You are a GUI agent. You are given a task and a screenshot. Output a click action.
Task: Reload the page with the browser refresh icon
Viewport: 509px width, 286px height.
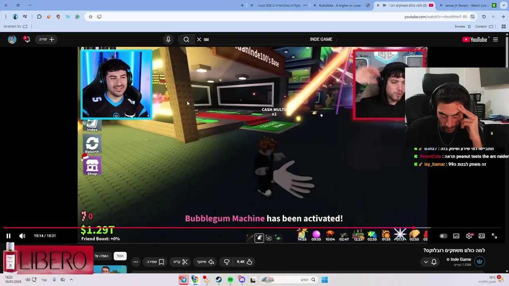tap(484, 17)
